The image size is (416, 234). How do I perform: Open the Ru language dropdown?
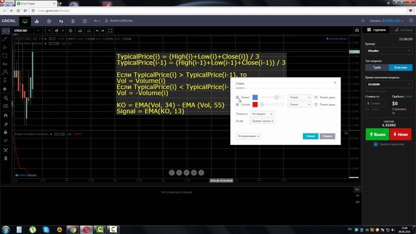point(97,21)
